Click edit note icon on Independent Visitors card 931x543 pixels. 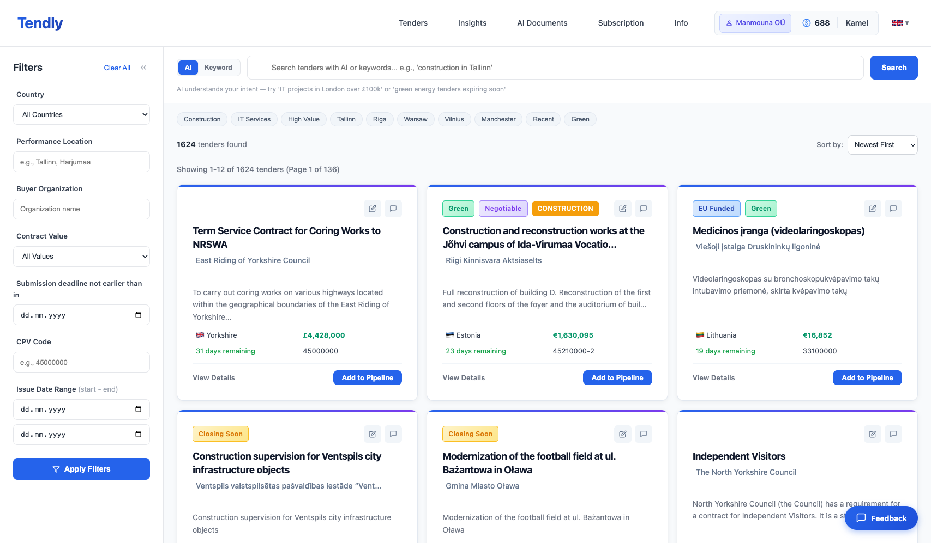point(873,434)
